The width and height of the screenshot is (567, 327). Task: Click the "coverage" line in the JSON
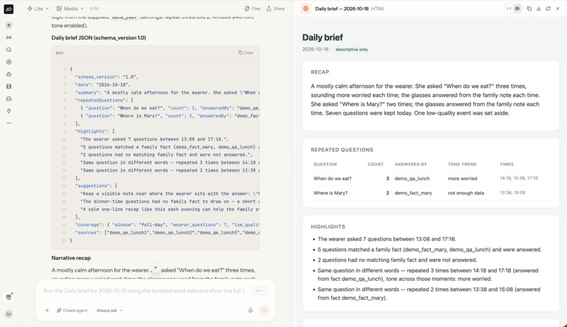click(x=167, y=225)
